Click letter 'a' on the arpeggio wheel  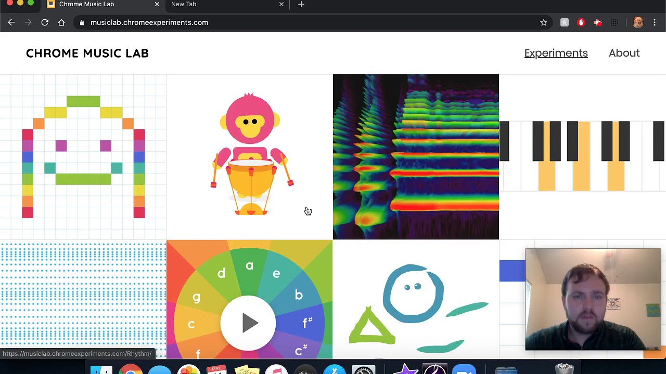click(249, 266)
